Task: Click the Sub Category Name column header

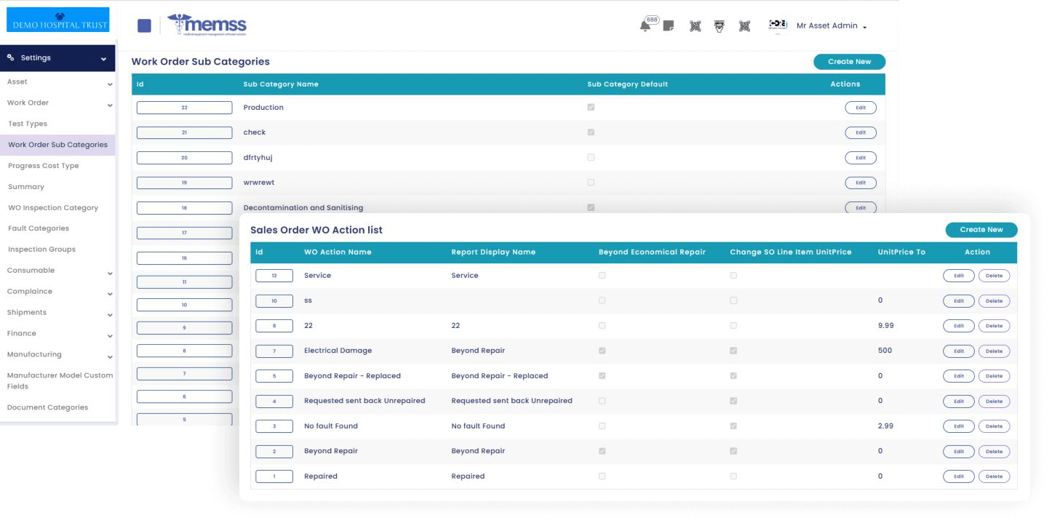Action: click(x=281, y=84)
